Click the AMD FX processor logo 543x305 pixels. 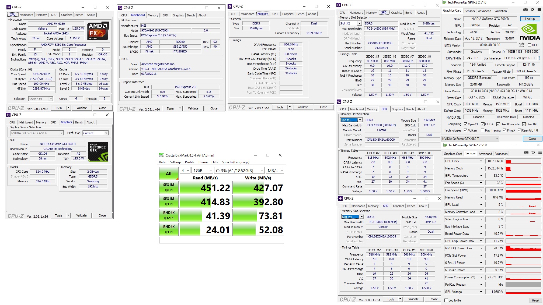coord(98,31)
